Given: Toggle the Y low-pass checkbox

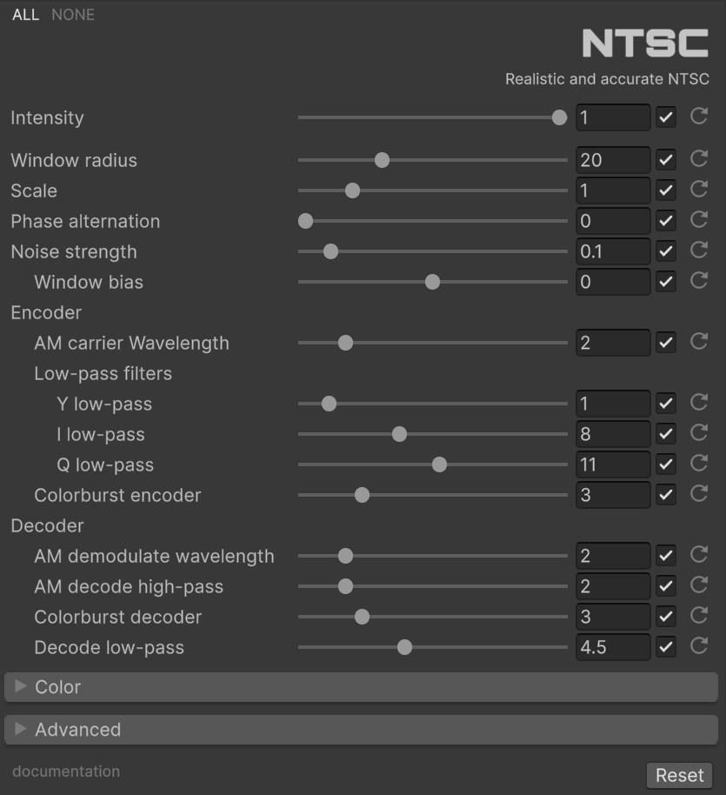Looking at the screenshot, I should 666,403.
